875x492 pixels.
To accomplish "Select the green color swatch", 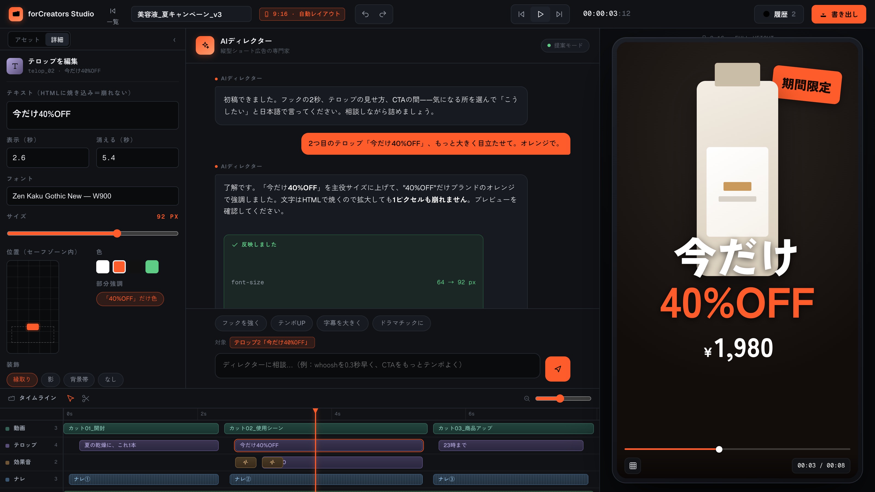I will pos(152,266).
